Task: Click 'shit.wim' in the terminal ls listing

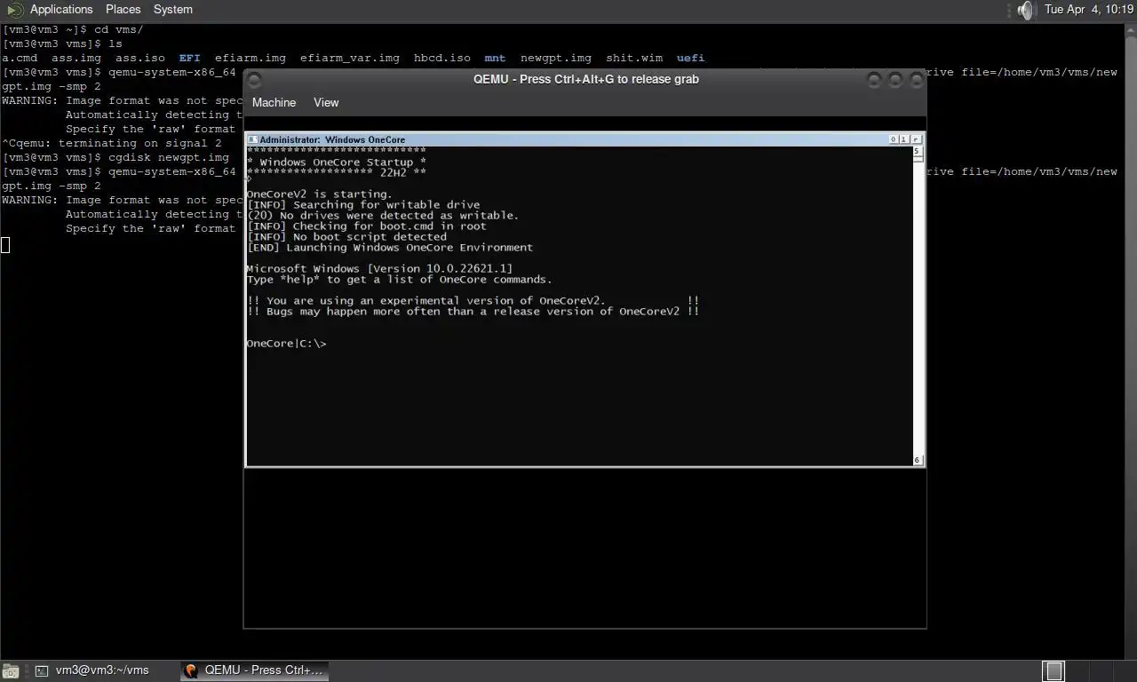Action: 634,58
